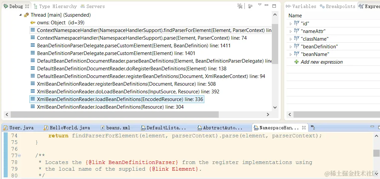Select doRegisterBeanDefinitions line 138 frame
This screenshot has height=179, width=380.
132,69
